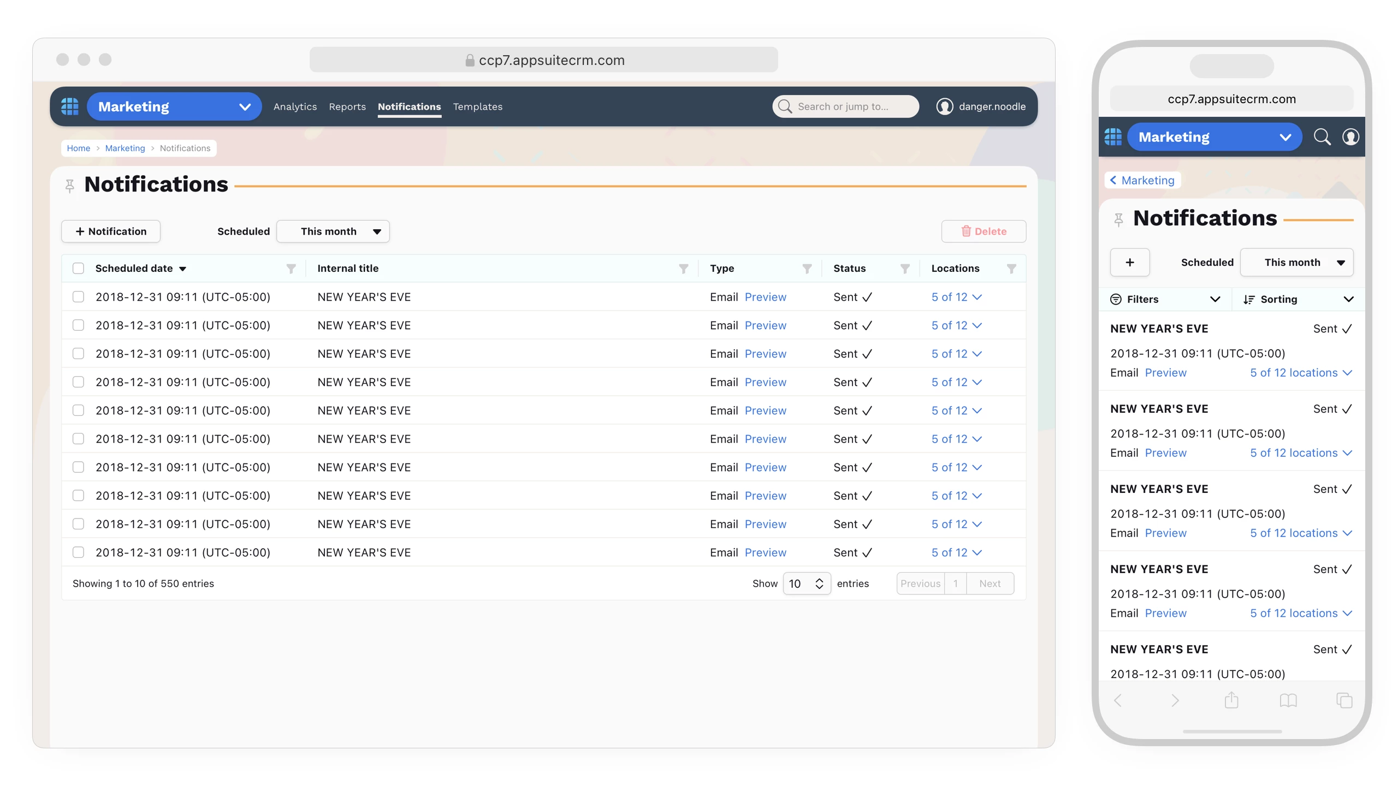Switch to the Templates tab

pyautogui.click(x=477, y=106)
